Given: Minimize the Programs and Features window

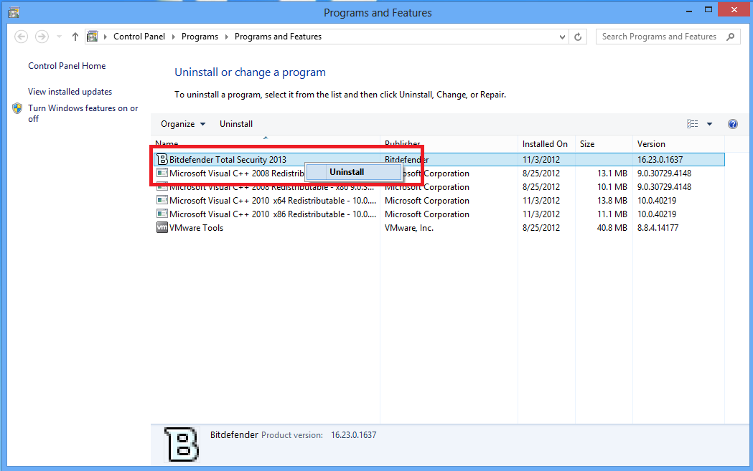Looking at the screenshot, I should 689,10.
